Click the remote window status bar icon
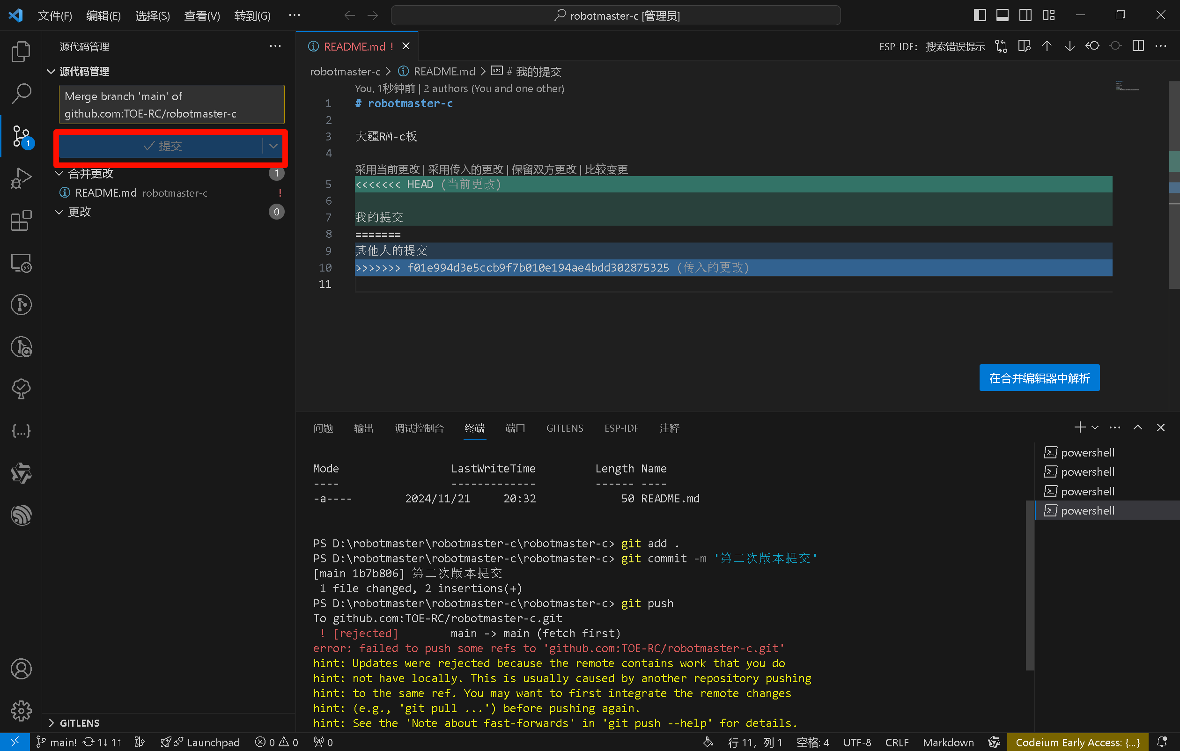This screenshot has height=751, width=1180. pyautogui.click(x=15, y=742)
